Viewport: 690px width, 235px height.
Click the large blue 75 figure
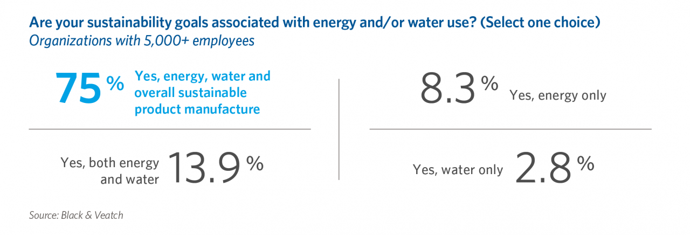click(78, 89)
